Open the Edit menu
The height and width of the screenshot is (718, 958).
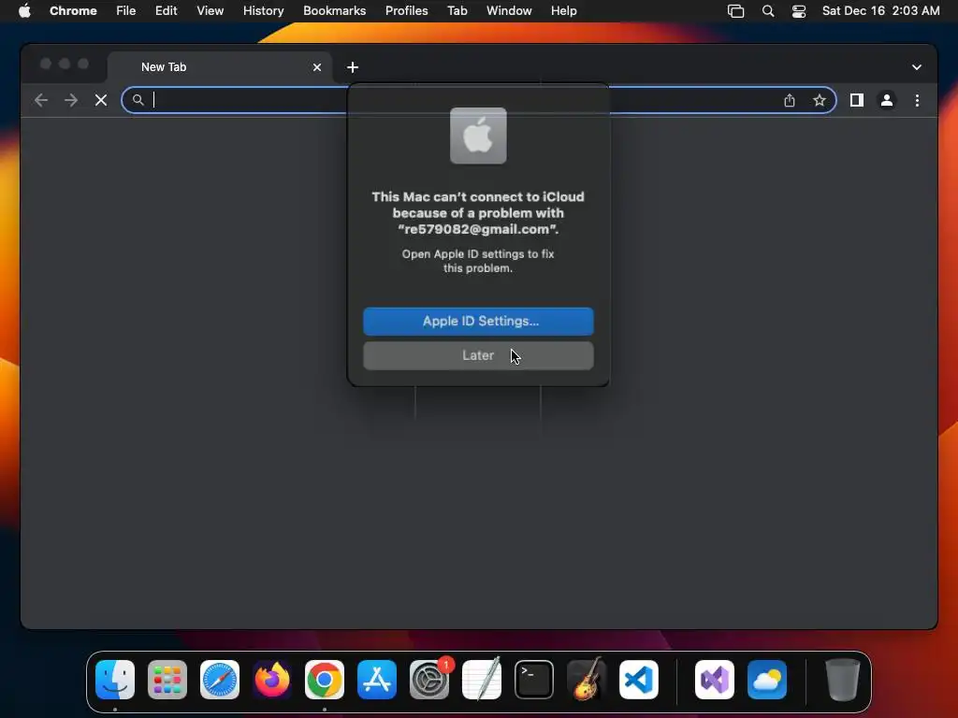pyautogui.click(x=166, y=11)
